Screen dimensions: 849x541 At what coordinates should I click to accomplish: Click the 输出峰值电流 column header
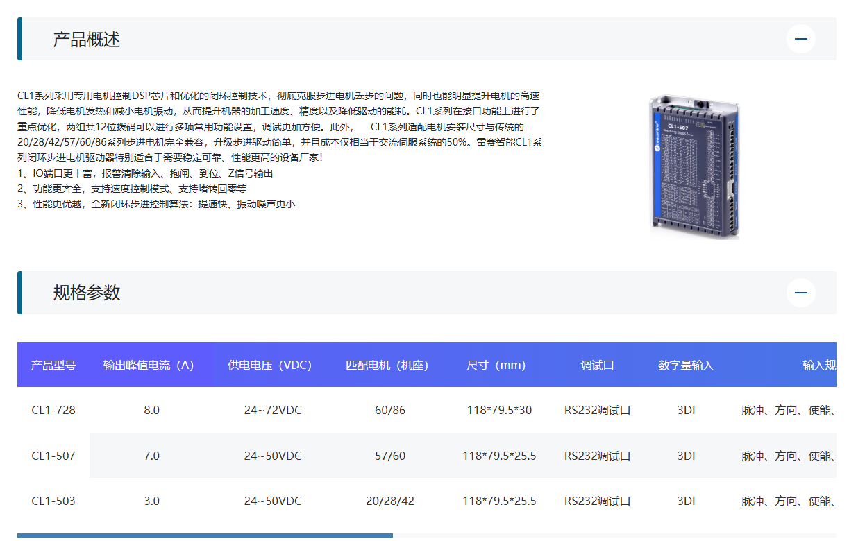point(147,365)
